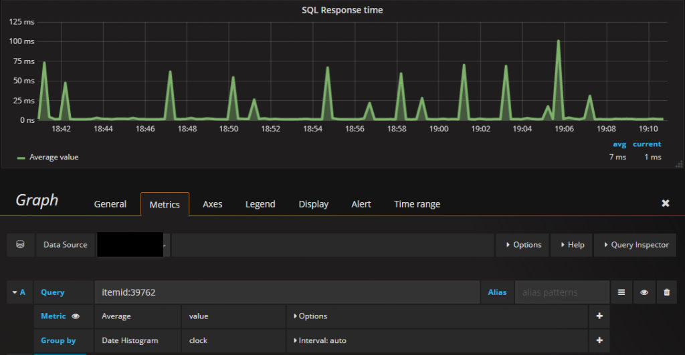This screenshot has width=685, height=355.
Task: Click the Metric label
Action: (x=54, y=316)
